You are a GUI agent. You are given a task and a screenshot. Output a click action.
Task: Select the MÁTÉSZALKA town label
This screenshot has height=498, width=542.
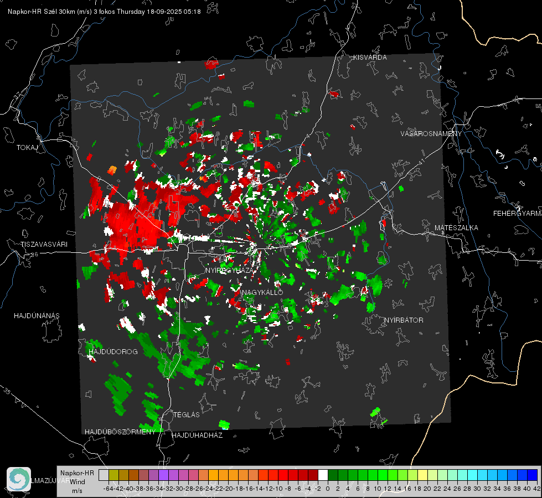coord(456,228)
